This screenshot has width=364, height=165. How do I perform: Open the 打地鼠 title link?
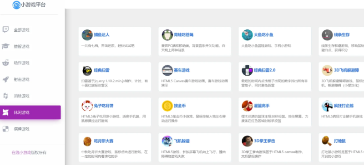point(340,141)
